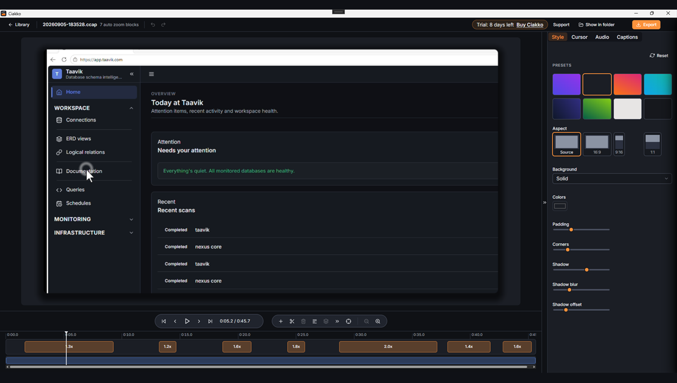Click the stacked layers icon in timeline toolbar

coord(326,321)
